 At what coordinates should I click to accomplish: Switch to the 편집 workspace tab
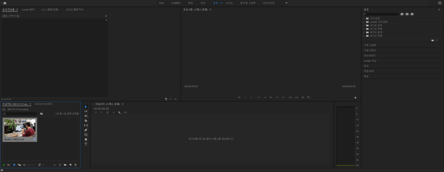pos(190,3)
